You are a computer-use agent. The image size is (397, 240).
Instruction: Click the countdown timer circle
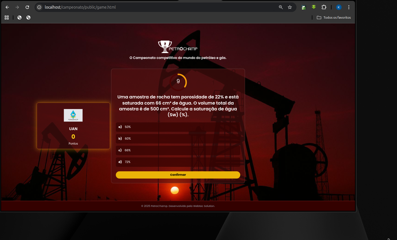pyautogui.click(x=178, y=82)
